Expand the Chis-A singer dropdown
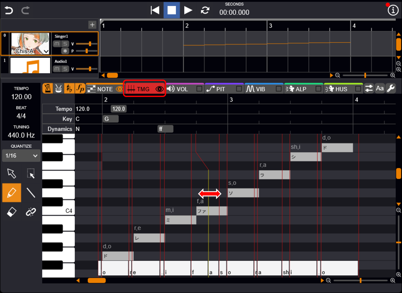 (x=46, y=51)
